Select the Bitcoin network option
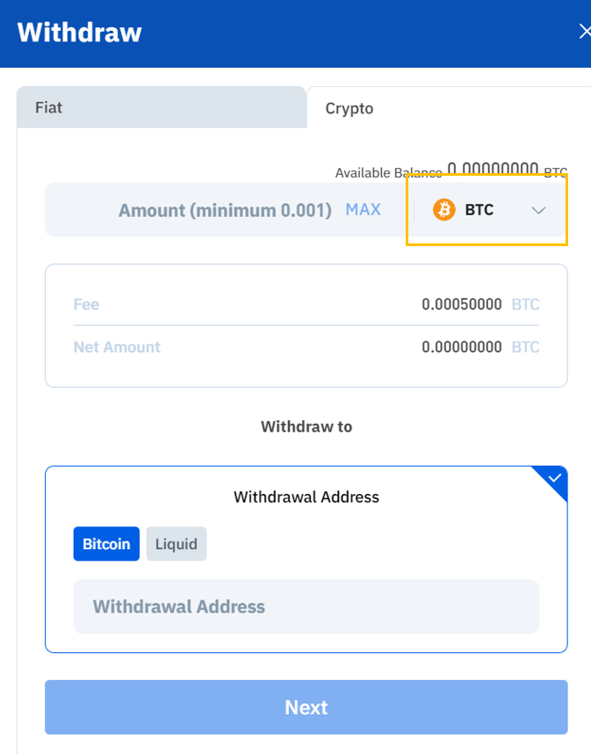591x754 pixels. 105,543
